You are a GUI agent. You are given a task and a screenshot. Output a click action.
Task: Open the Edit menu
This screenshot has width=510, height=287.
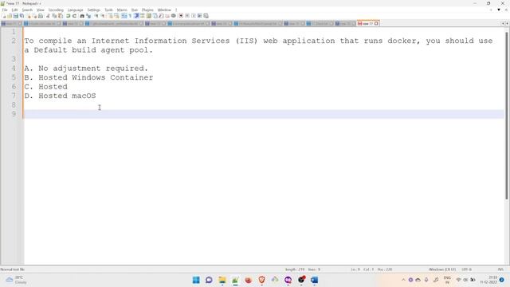coord(14,10)
